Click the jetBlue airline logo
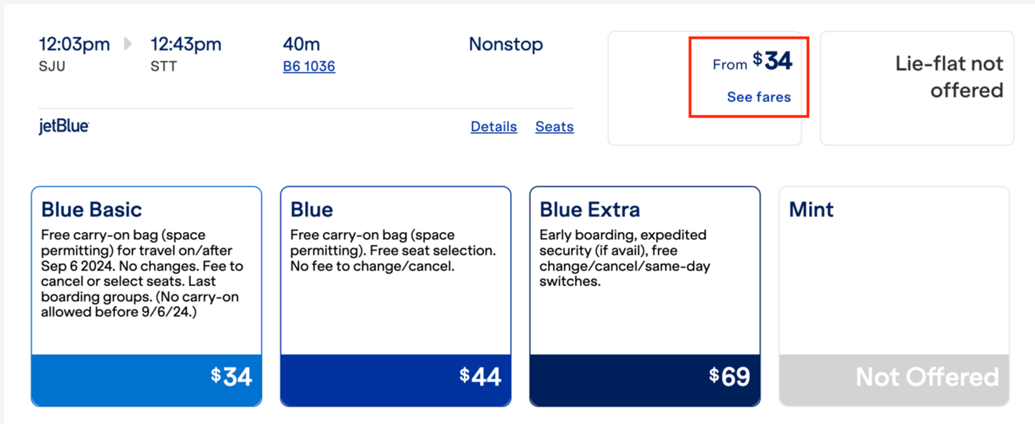This screenshot has height=424, width=1035. click(64, 126)
